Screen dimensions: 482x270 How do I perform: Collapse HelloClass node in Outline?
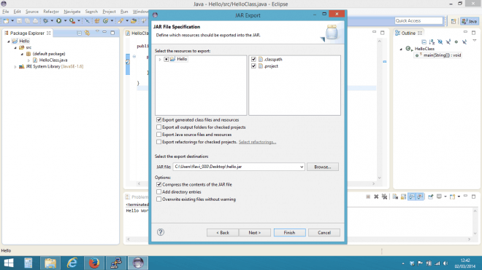pos(401,49)
